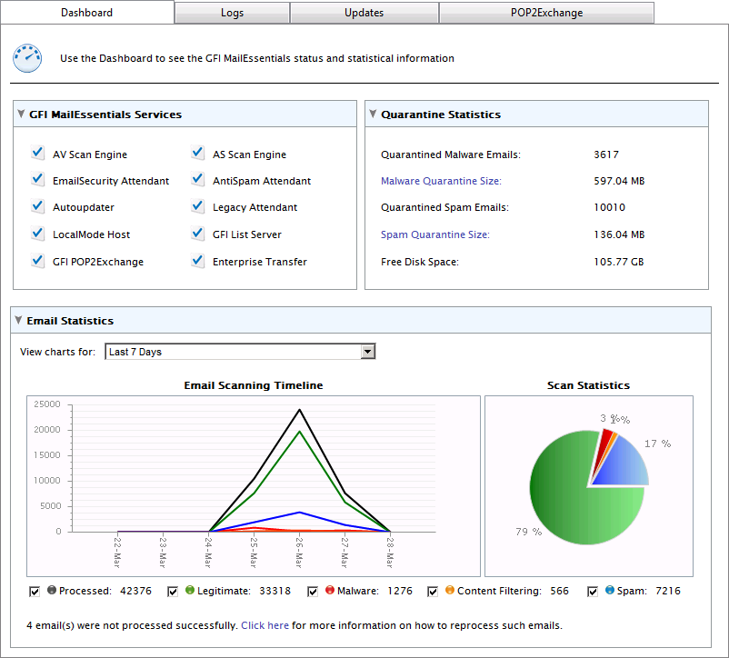The width and height of the screenshot is (729, 658).
Task: Click the Quarantined Malware Emails value 3617
Action: tap(606, 155)
